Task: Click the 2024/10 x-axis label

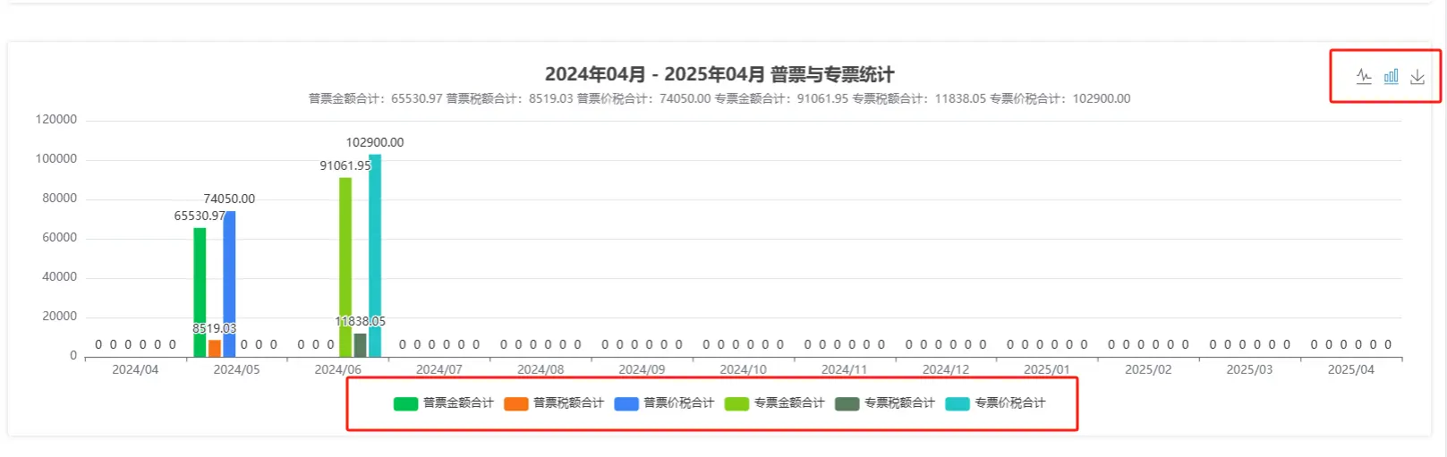Action: click(743, 370)
